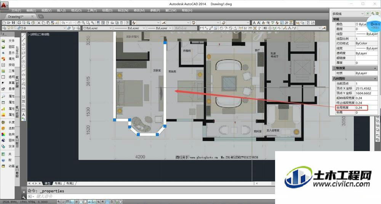
Task: Switch to the 模型 tab
Action: [47, 183]
